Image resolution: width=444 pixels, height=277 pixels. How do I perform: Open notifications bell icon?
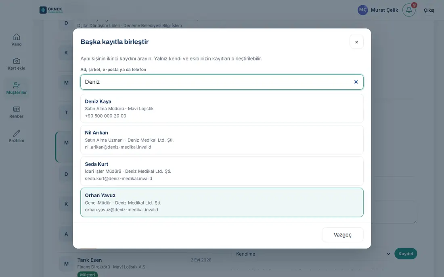coord(409,10)
